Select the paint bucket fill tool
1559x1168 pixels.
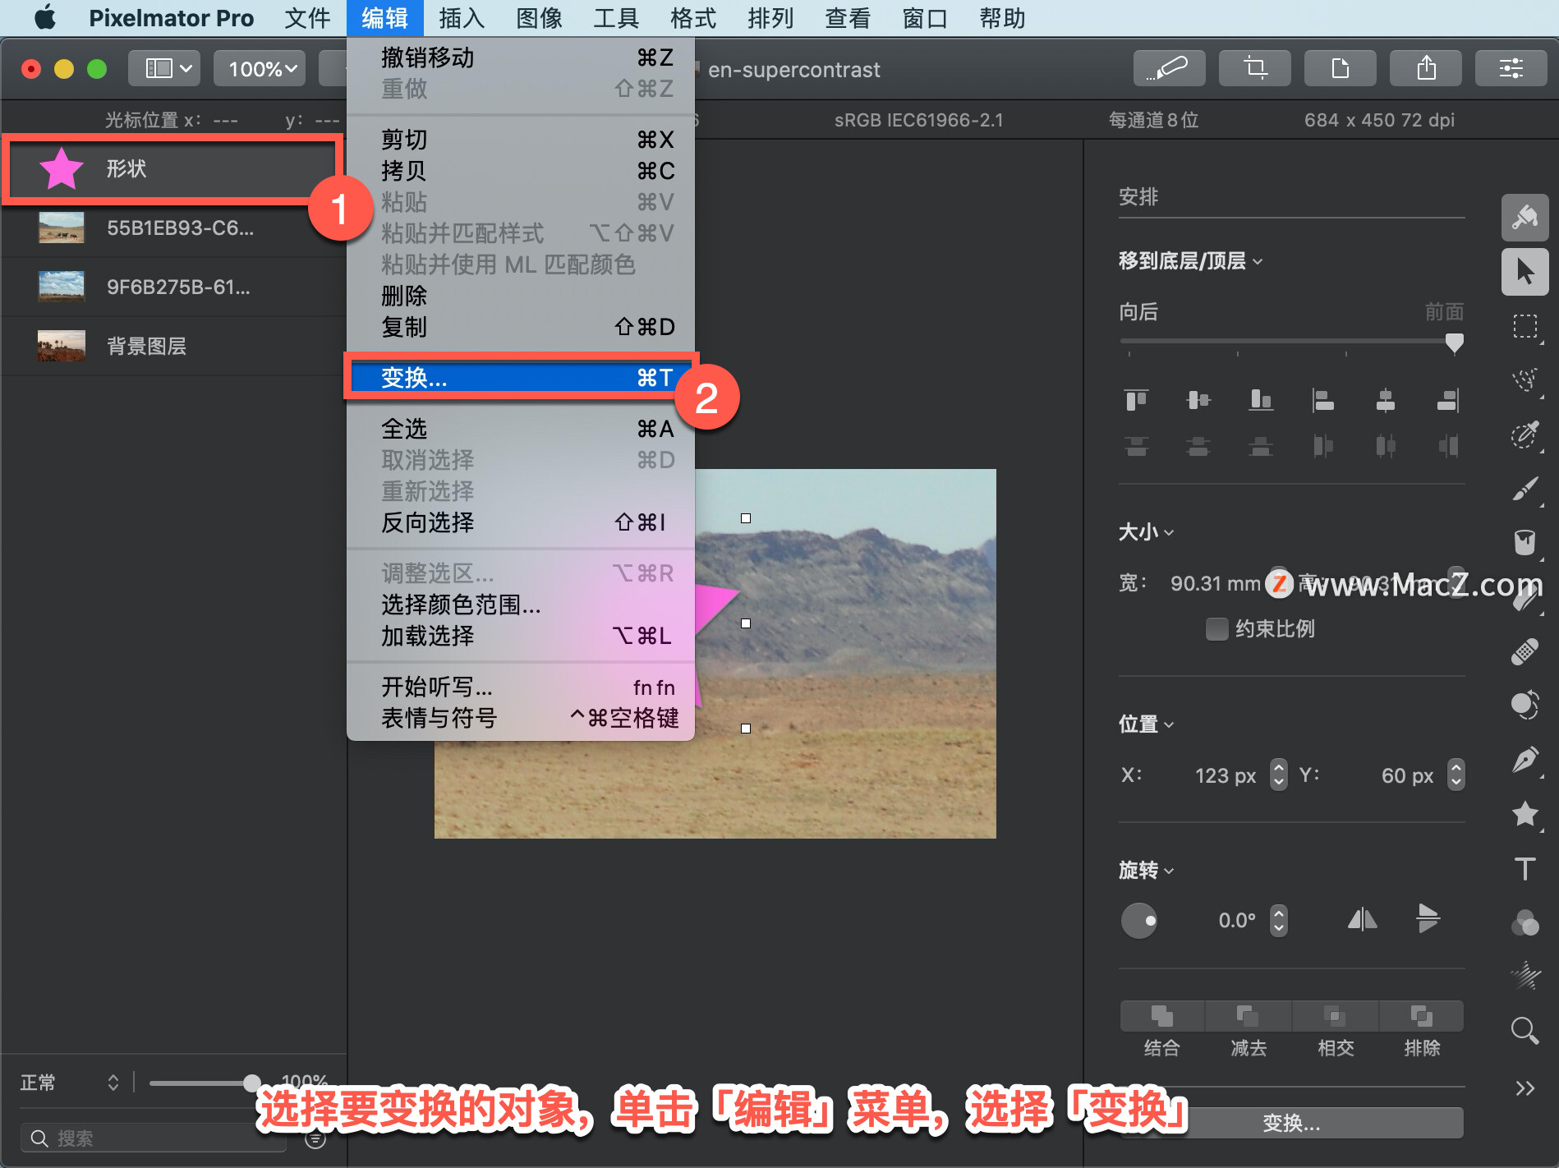[x=1525, y=543]
